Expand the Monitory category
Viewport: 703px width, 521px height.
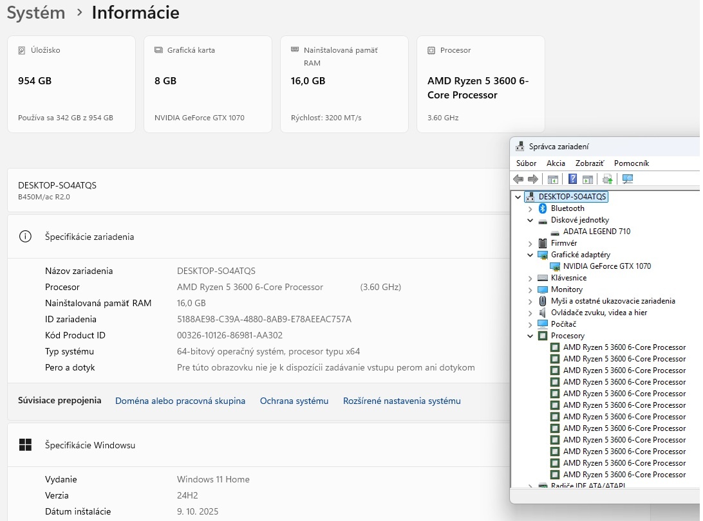tap(530, 289)
